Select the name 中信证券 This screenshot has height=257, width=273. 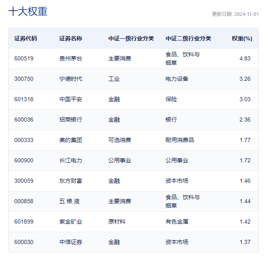(x=71, y=242)
